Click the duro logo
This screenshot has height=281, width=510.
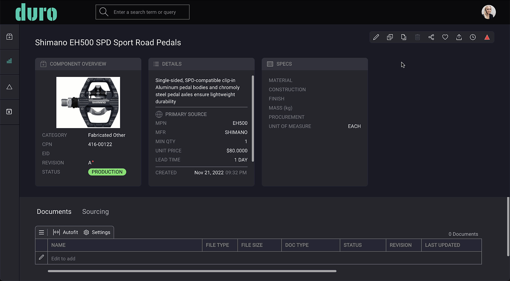(x=36, y=12)
